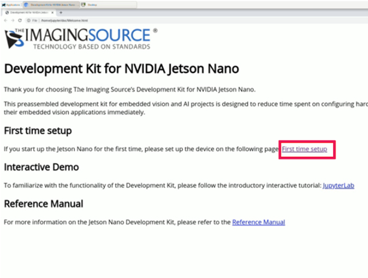The image size is (368, 278).
Task: Reload the Welcome page
Action: coord(19,20)
